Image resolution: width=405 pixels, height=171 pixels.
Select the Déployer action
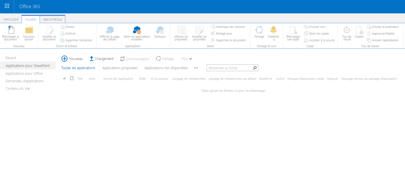pyautogui.click(x=160, y=33)
